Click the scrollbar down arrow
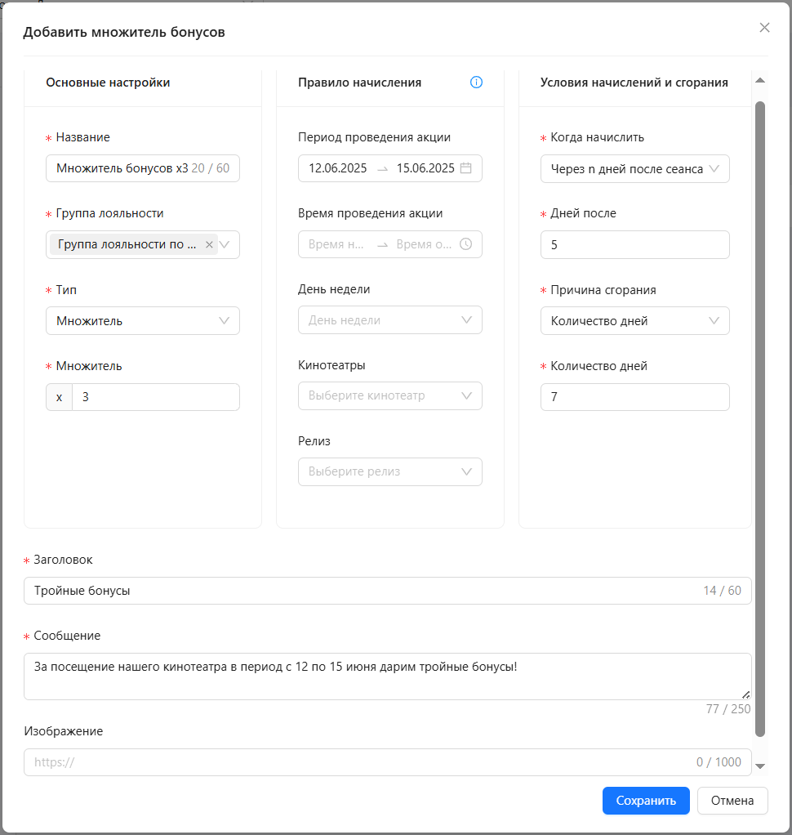The height and width of the screenshot is (835, 792). [760, 766]
